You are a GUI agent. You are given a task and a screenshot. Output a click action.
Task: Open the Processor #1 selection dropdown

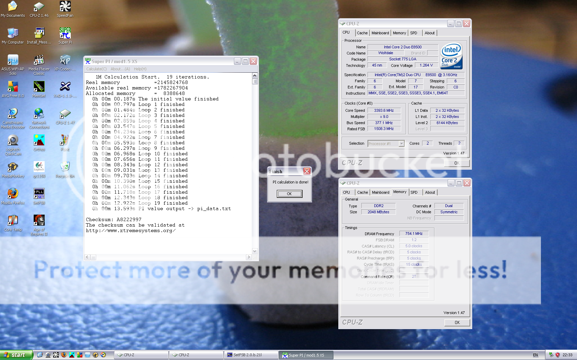pyautogui.click(x=386, y=144)
